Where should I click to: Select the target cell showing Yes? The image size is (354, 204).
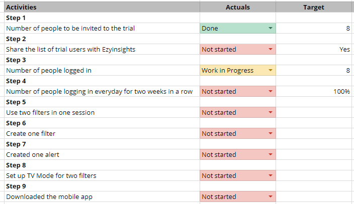point(314,49)
